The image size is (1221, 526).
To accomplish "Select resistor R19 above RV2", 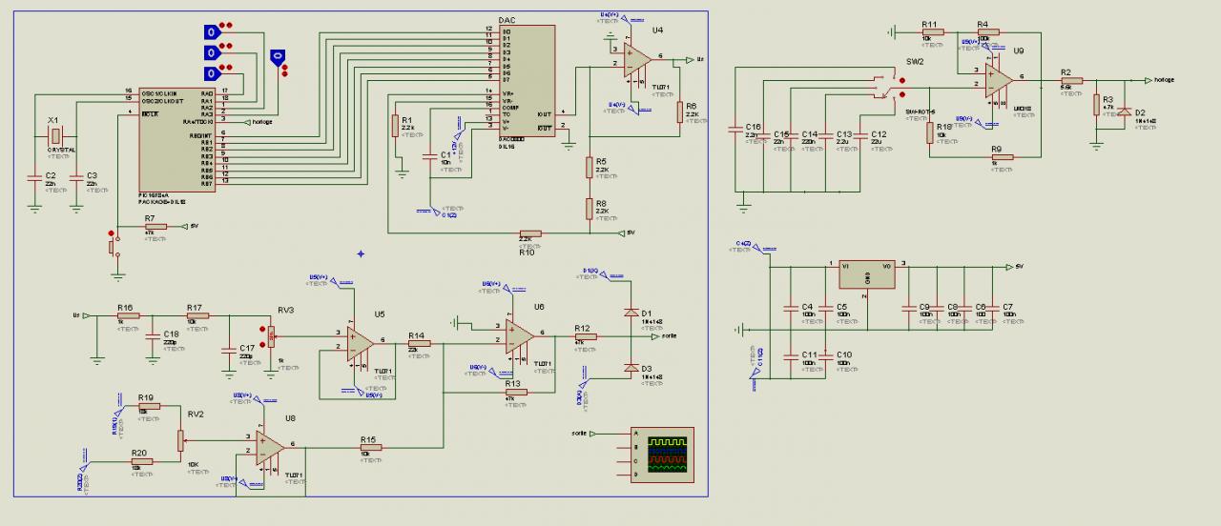I will pos(148,406).
